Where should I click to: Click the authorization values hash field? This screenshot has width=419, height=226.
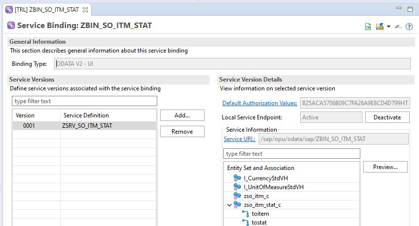(x=355, y=103)
